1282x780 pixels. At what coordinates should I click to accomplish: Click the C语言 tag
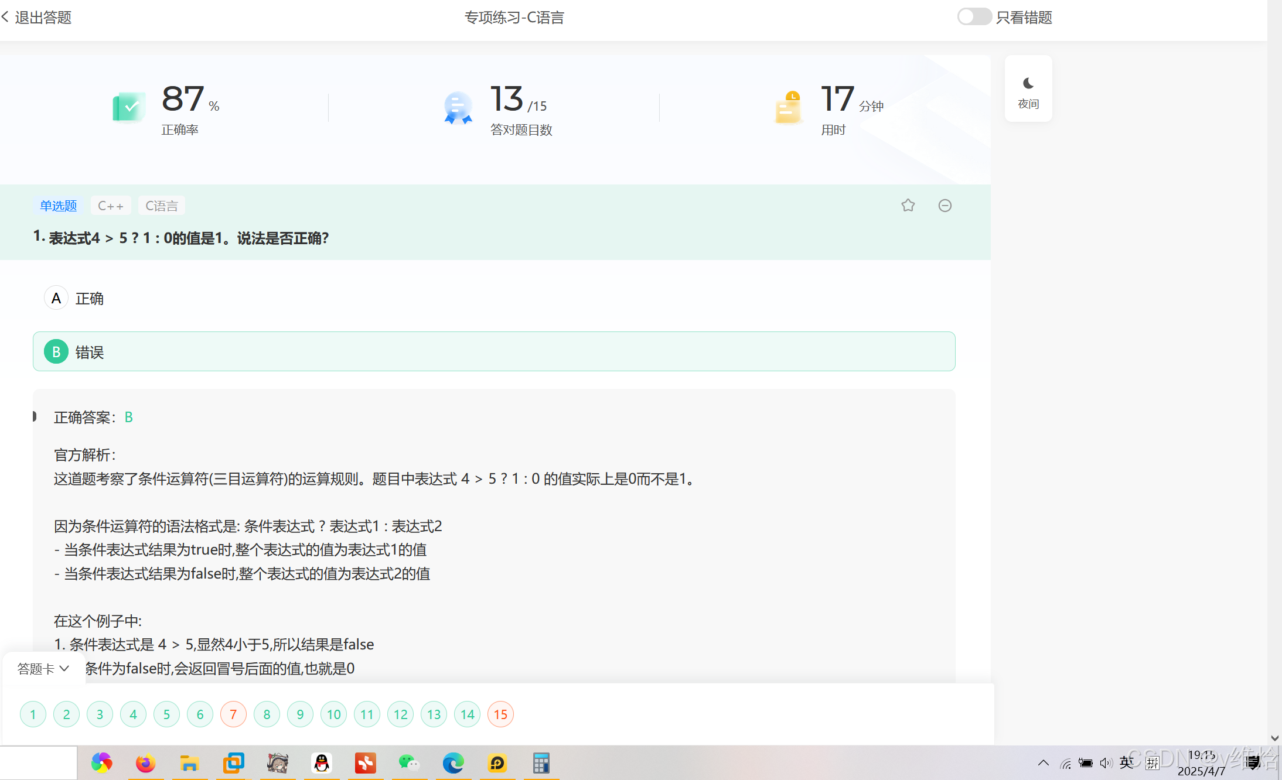(x=162, y=206)
